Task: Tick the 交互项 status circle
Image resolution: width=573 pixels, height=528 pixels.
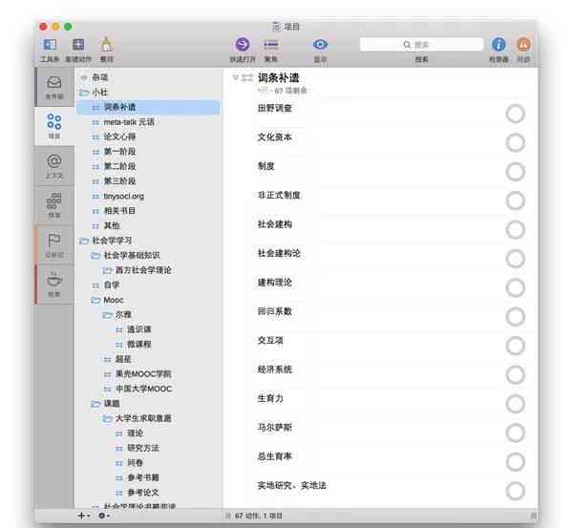Action: [516, 346]
